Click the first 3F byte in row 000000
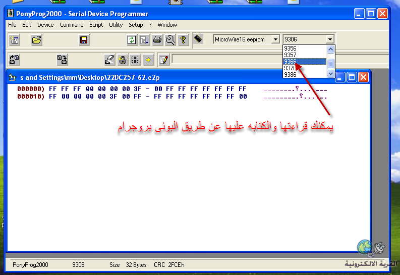Image resolution: width=400 pixels, height=275 pixels. (x=138, y=89)
